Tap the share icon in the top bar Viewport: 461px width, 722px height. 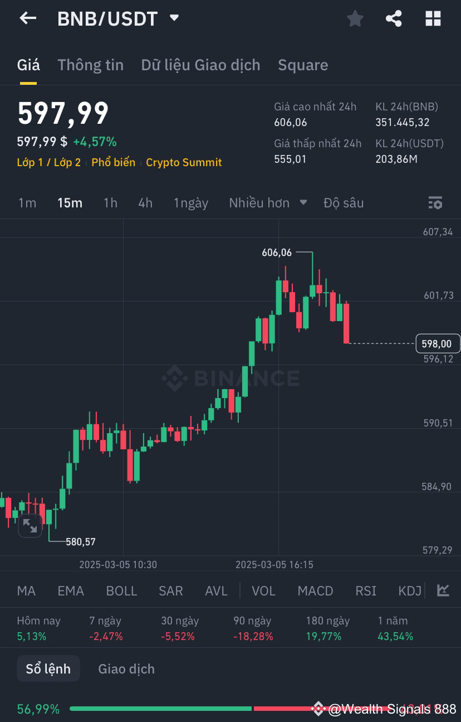394,18
